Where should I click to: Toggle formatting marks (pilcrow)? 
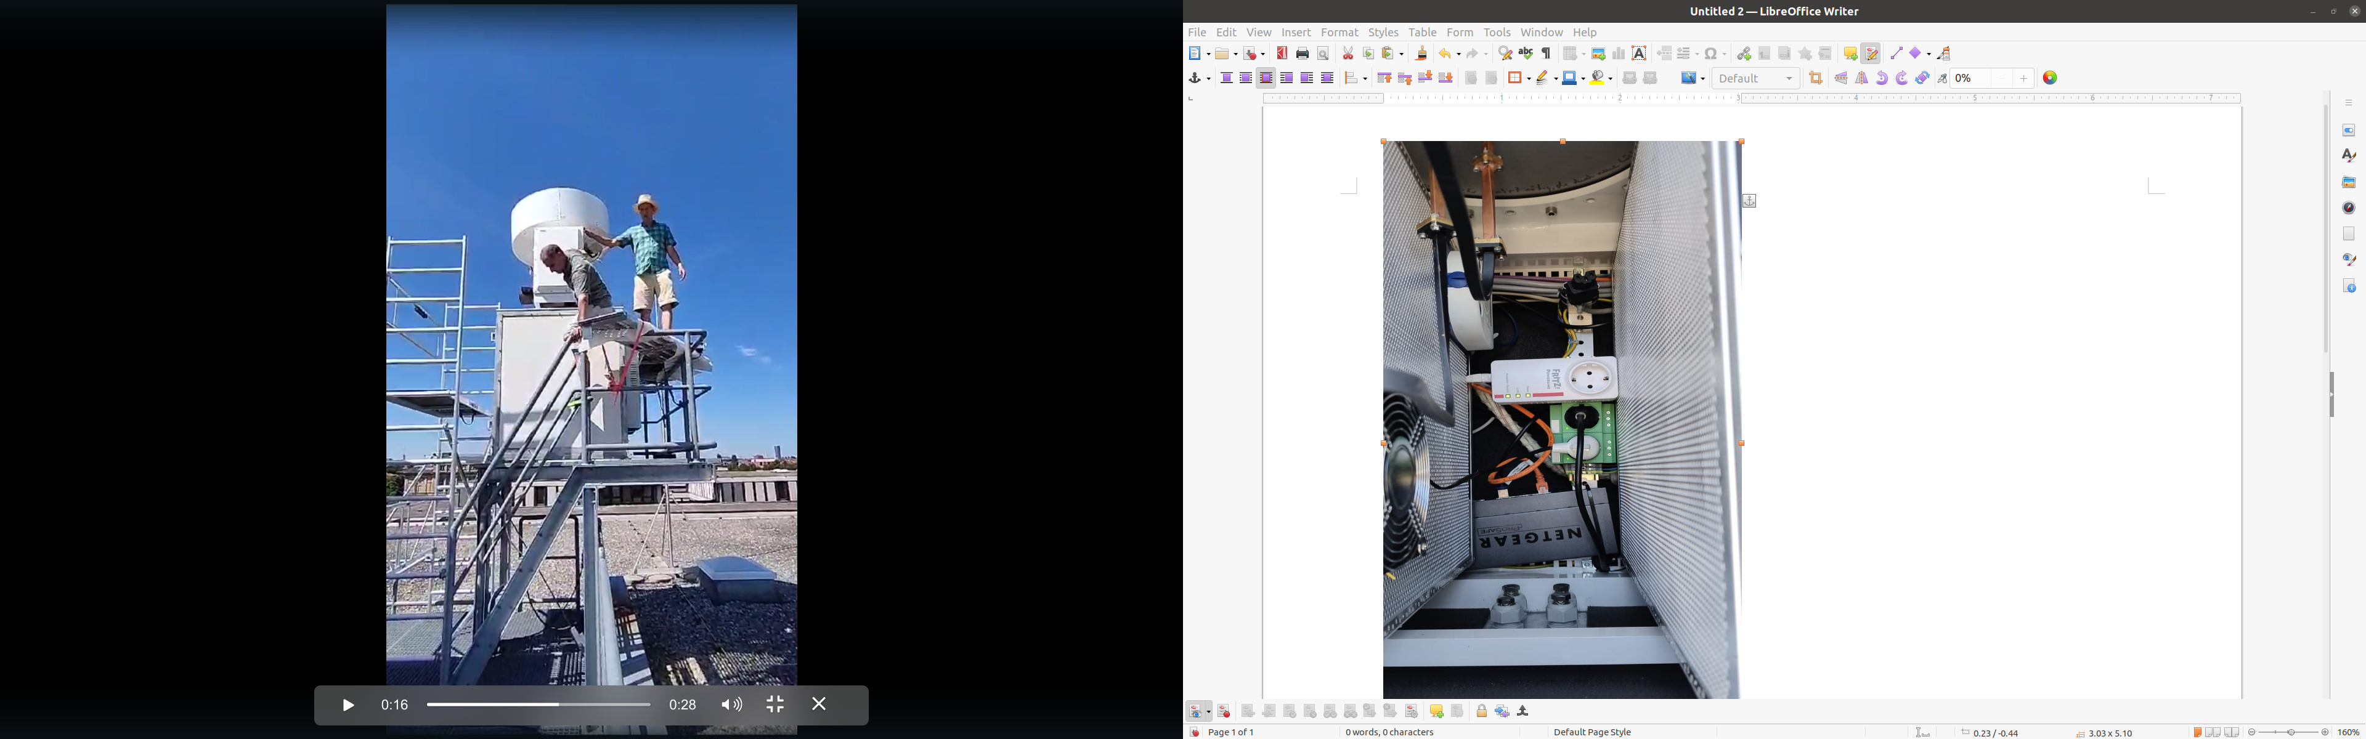point(1547,53)
